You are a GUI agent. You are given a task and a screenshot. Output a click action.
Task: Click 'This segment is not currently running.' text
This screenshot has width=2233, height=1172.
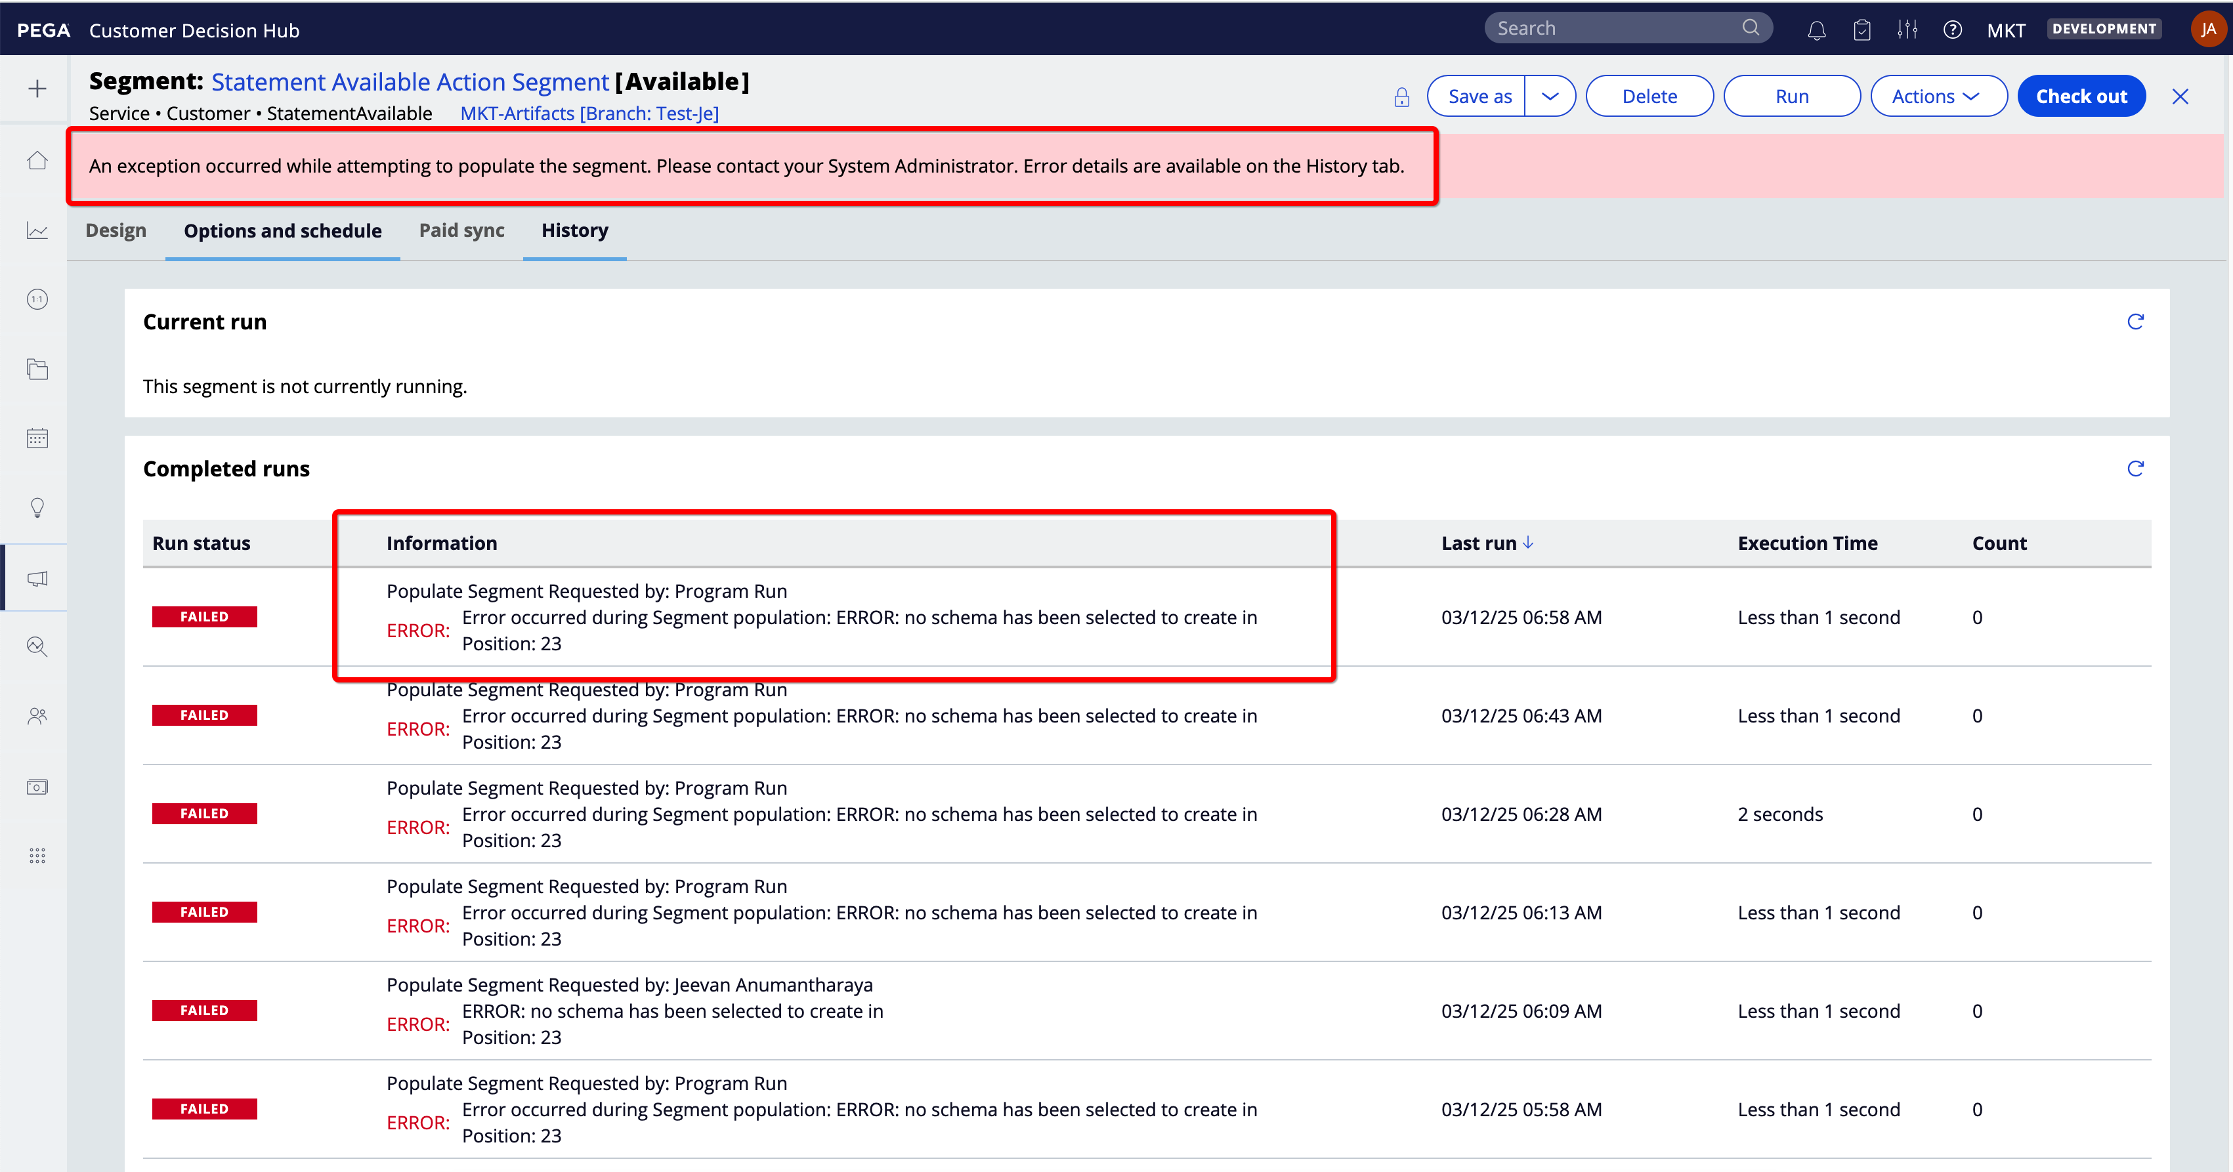pos(305,387)
